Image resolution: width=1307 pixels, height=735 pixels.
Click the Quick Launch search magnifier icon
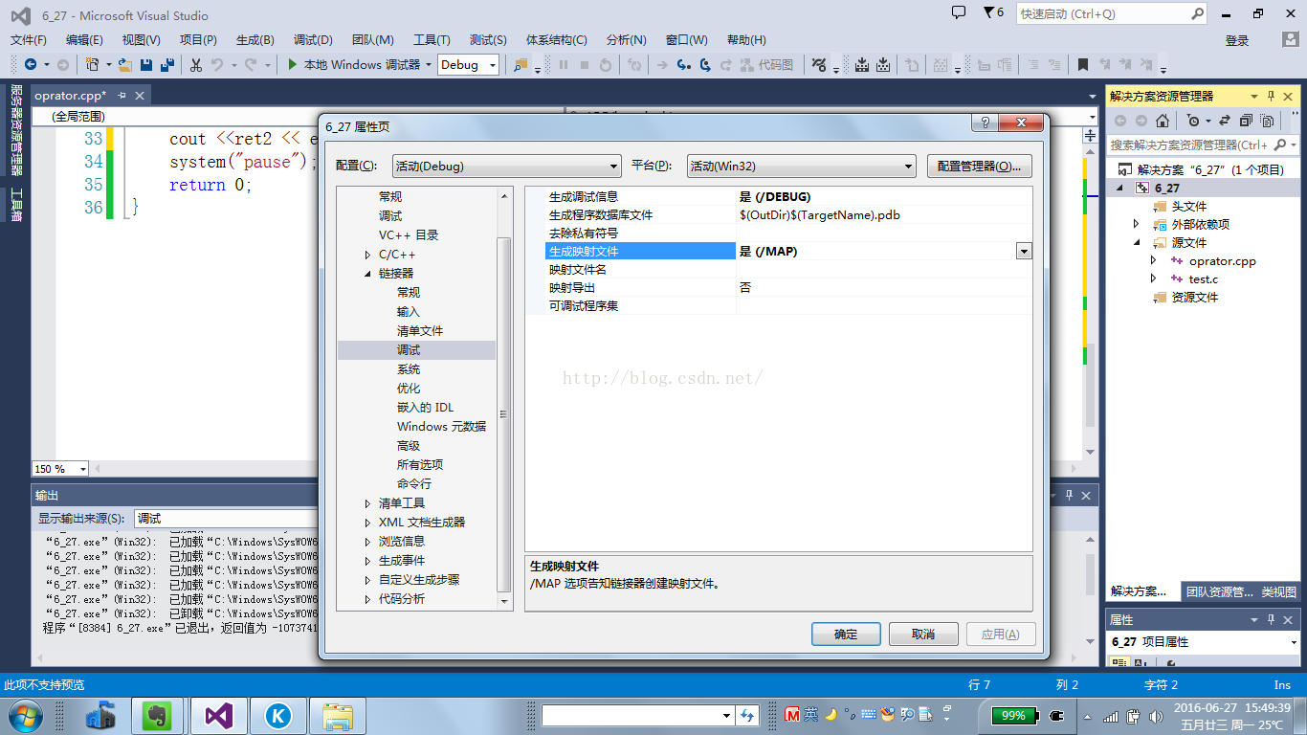point(1198,13)
